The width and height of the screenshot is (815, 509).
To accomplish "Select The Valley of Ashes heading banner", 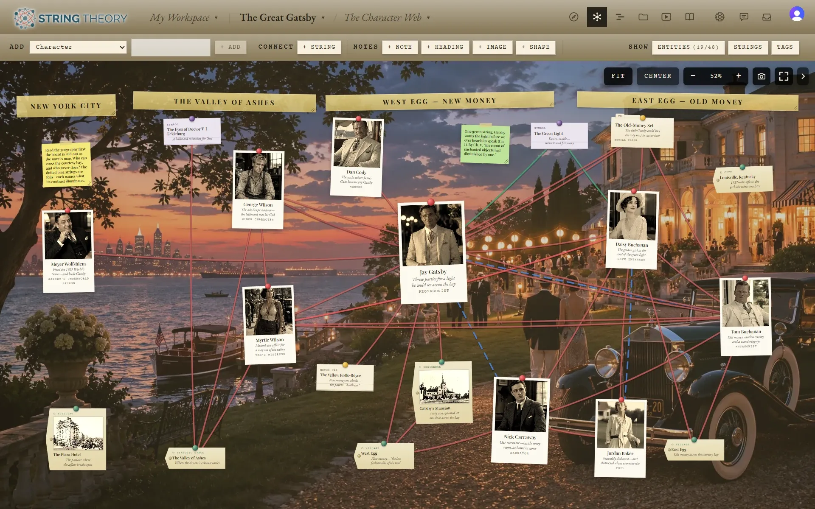I will [x=225, y=102].
